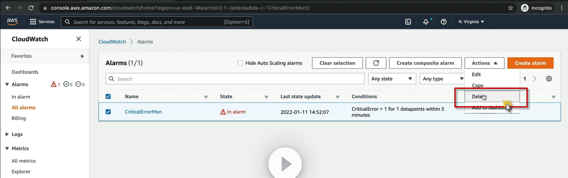Click the alarms search field
The width and height of the screenshot is (568, 178).
pos(238,79)
